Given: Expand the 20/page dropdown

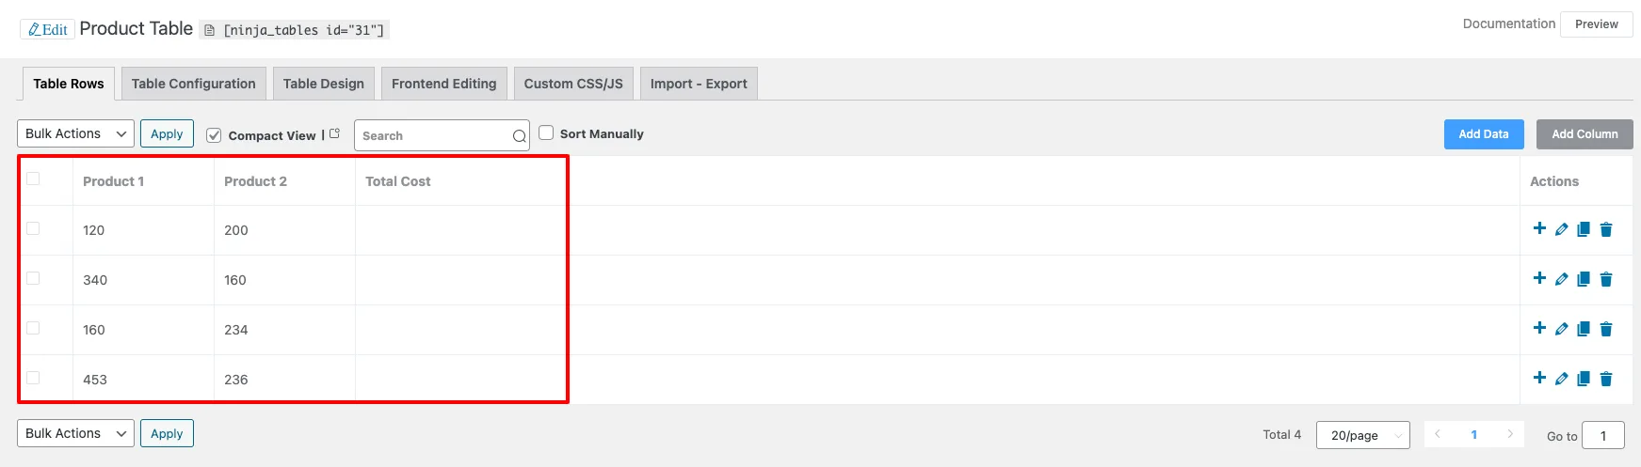Looking at the screenshot, I should [1362, 435].
